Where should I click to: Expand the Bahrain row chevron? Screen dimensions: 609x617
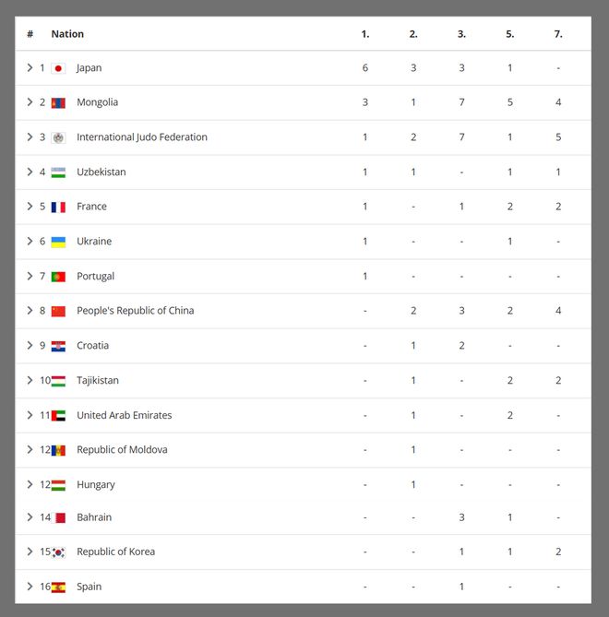point(30,517)
